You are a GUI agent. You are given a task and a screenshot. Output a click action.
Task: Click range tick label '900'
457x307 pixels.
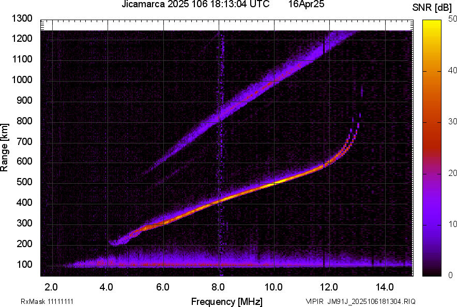click(24, 101)
